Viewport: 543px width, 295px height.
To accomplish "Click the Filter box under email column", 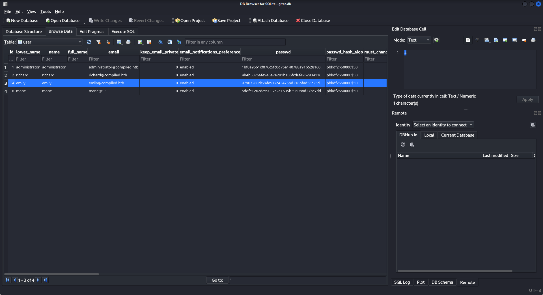I will click(x=114, y=59).
